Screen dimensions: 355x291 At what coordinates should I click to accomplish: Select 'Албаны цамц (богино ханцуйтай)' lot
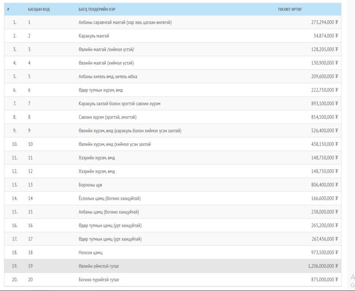109,212
